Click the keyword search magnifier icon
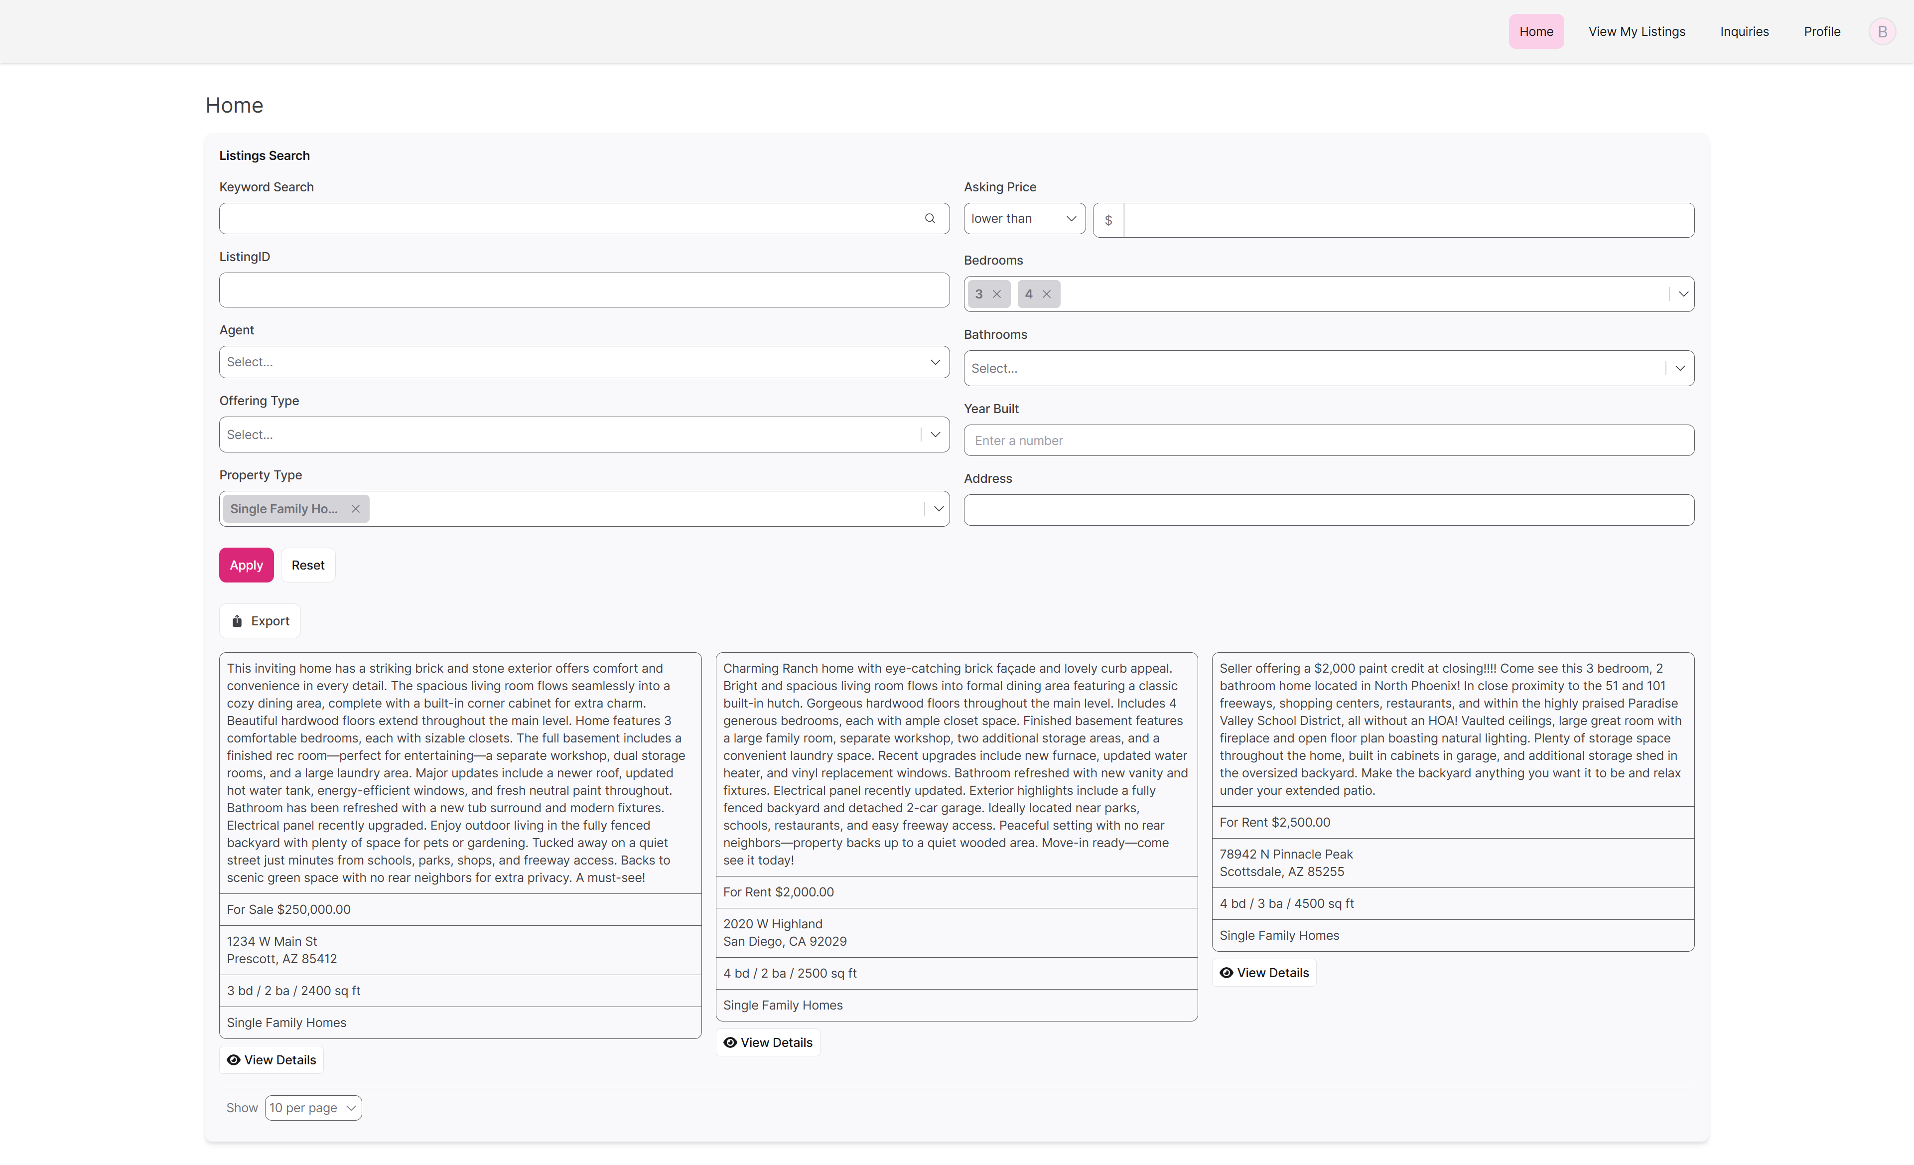1914x1165 pixels. [930, 218]
